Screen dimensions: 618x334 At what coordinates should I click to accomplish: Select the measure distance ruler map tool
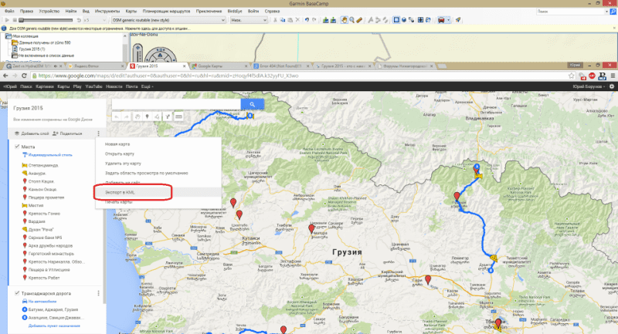tap(178, 116)
